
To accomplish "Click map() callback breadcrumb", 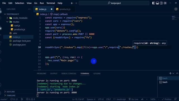I will [x=60, y=14].
